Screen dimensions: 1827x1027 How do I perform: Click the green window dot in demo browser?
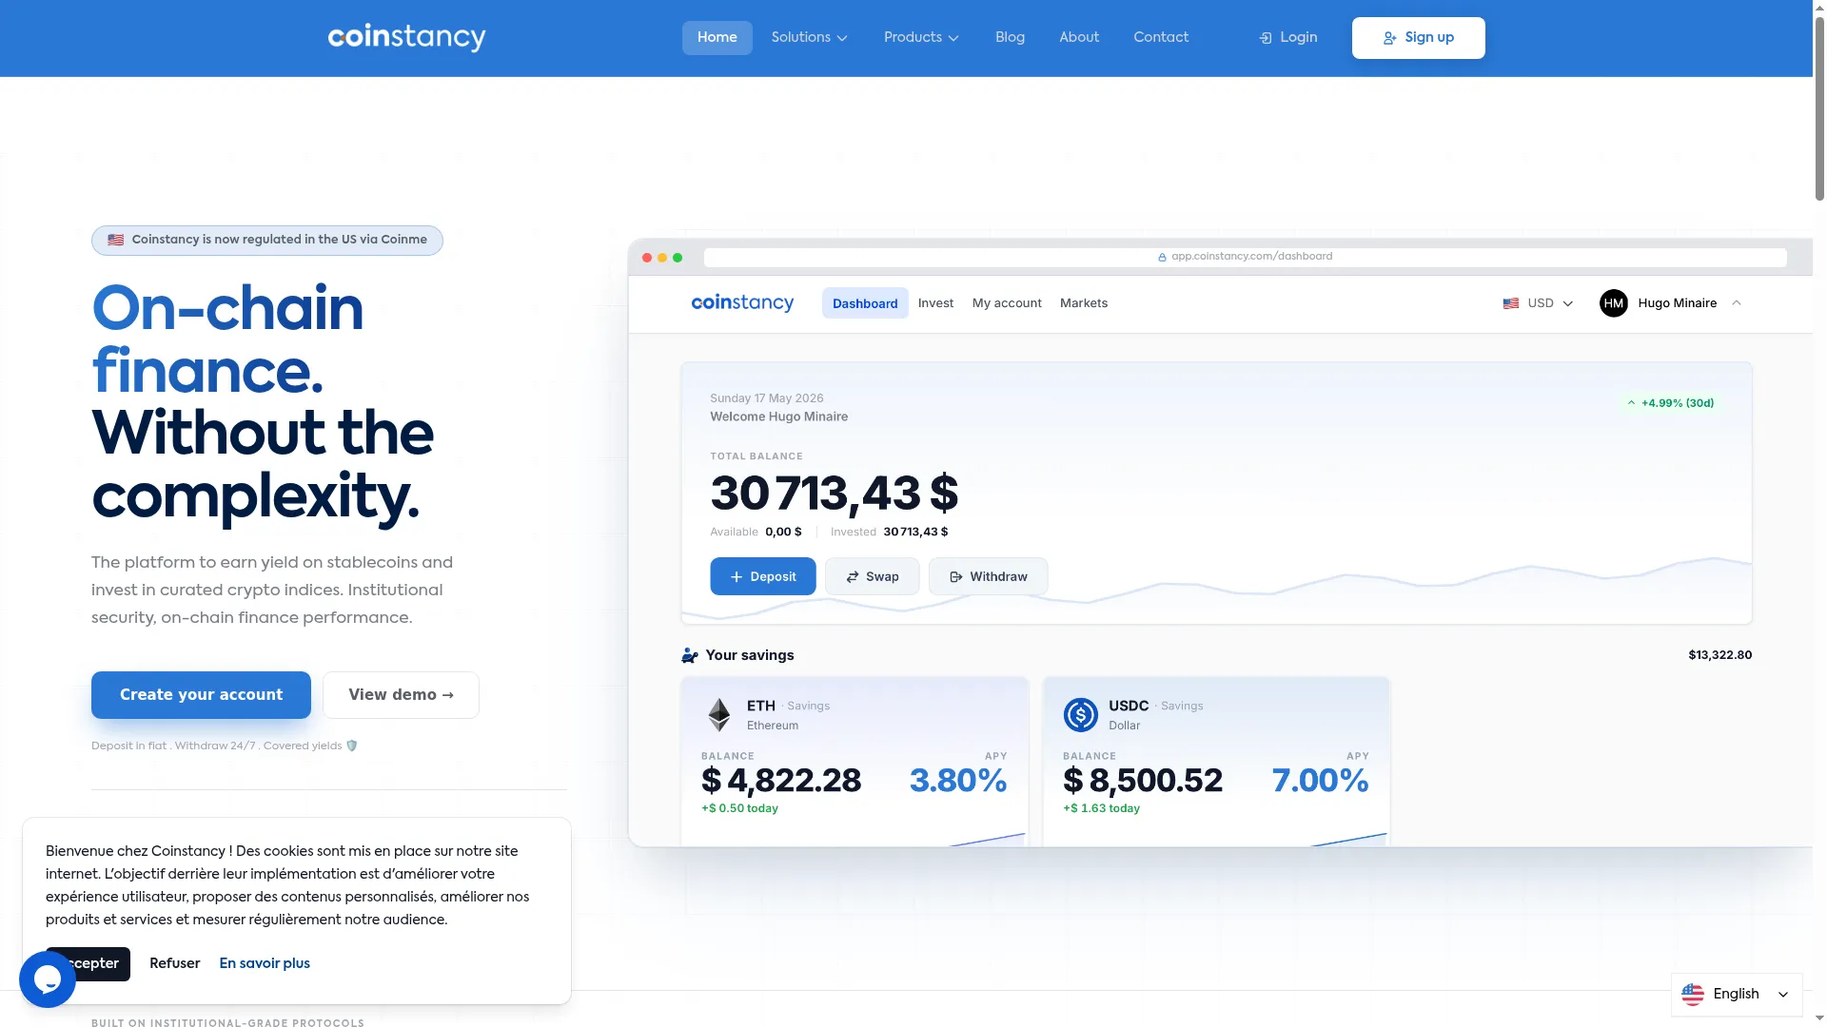(678, 258)
